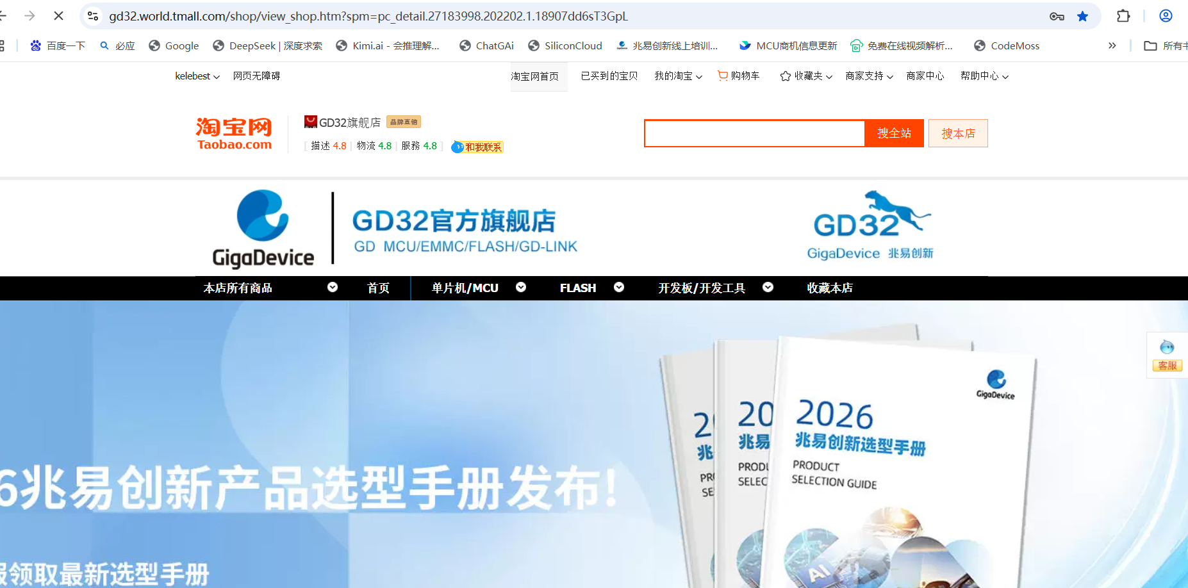
Task: Open the browser extensions puzzle icon
Action: [x=1123, y=16]
